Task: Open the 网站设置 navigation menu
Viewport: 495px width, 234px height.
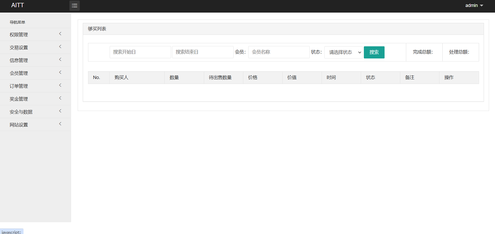Action: (x=18, y=124)
